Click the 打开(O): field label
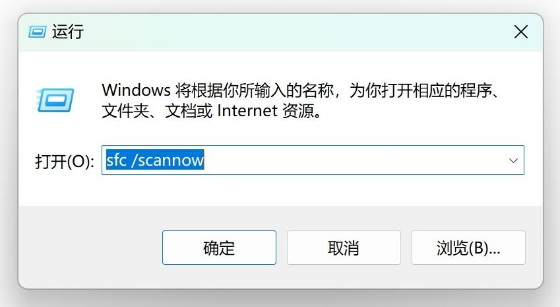This screenshot has height=307, width=560. (65, 162)
